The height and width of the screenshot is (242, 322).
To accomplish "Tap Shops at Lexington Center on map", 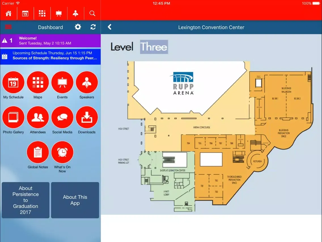I will coord(173,170).
